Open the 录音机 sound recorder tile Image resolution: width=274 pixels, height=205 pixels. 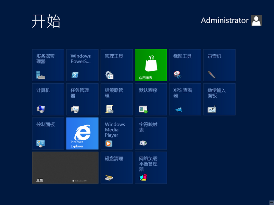click(219, 65)
